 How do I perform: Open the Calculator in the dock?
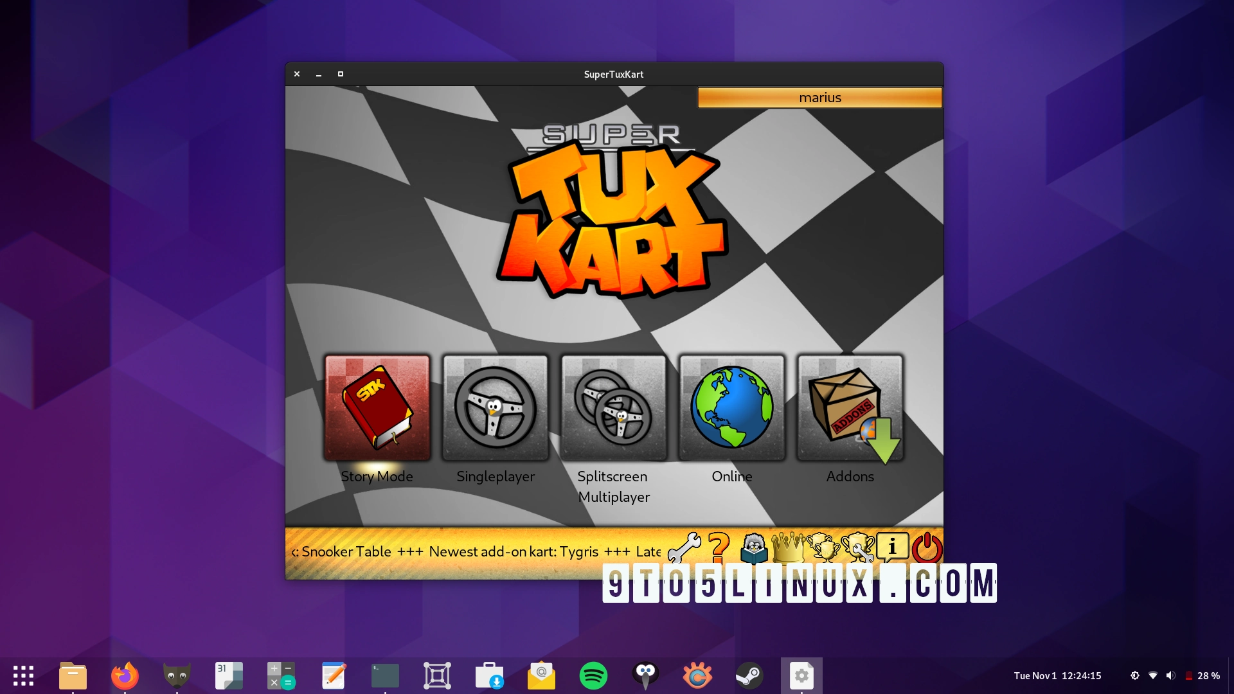click(x=281, y=675)
